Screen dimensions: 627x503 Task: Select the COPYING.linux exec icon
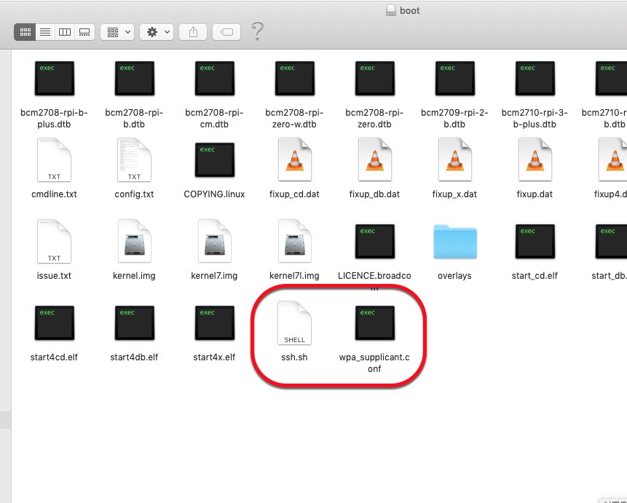pyautogui.click(x=214, y=160)
